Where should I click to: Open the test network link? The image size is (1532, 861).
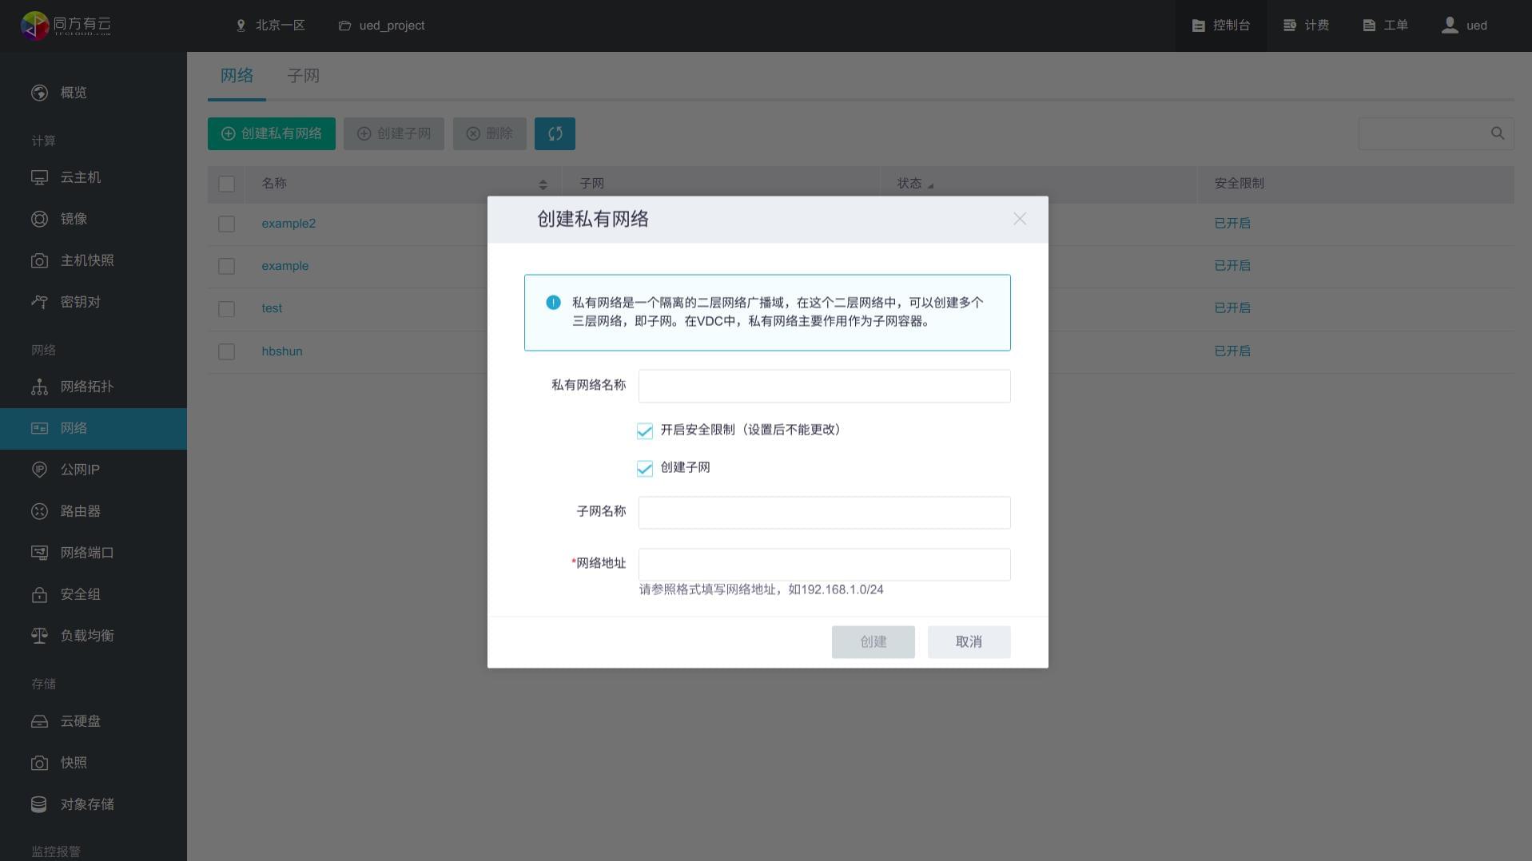point(272,308)
